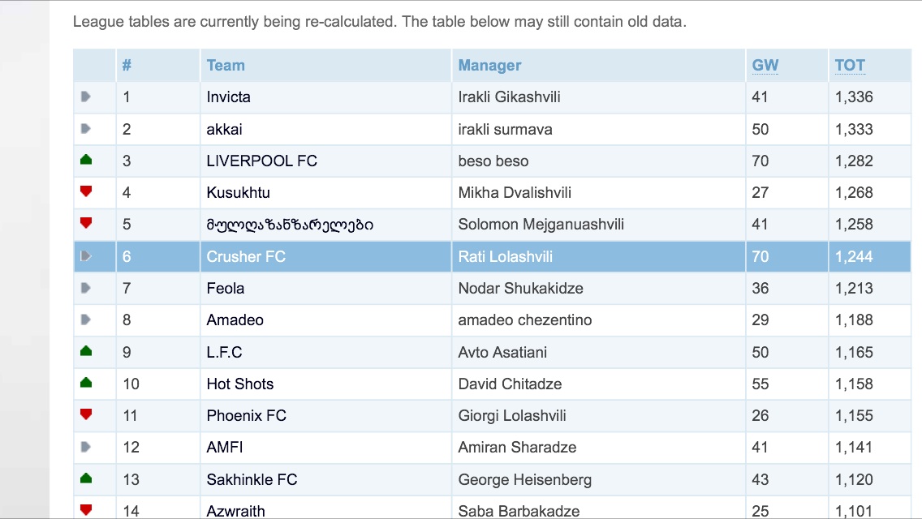The image size is (922, 519).
Task: Click the TOT column header
Action: [x=850, y=66]
